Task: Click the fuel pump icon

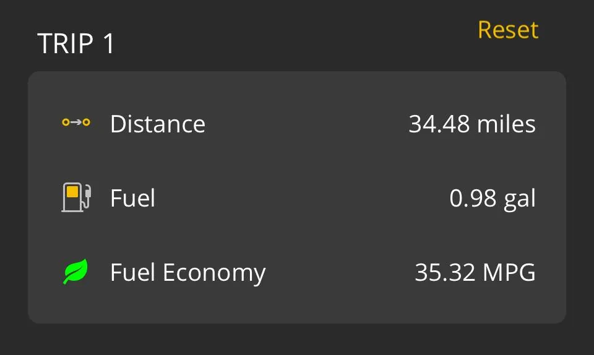Action: point(75,197)
